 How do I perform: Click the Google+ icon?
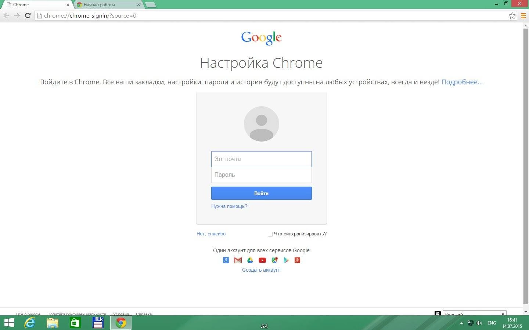tap(298, 260)
